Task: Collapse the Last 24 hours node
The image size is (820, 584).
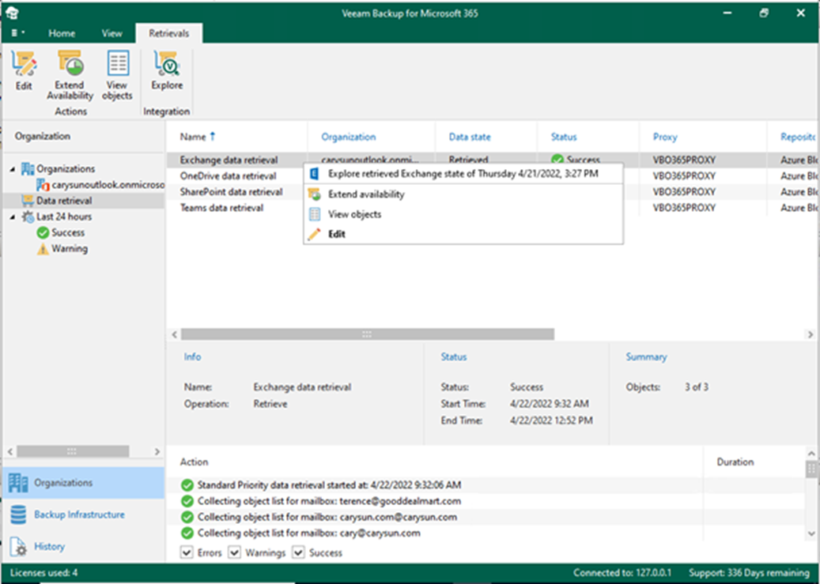Action: click(13, 217)
